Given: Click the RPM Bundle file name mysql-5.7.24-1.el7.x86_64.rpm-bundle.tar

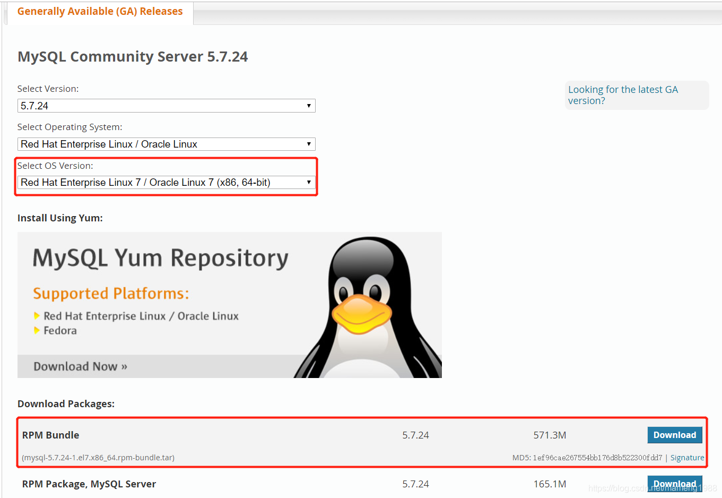Looking at the screenshot, I should 98,458.
